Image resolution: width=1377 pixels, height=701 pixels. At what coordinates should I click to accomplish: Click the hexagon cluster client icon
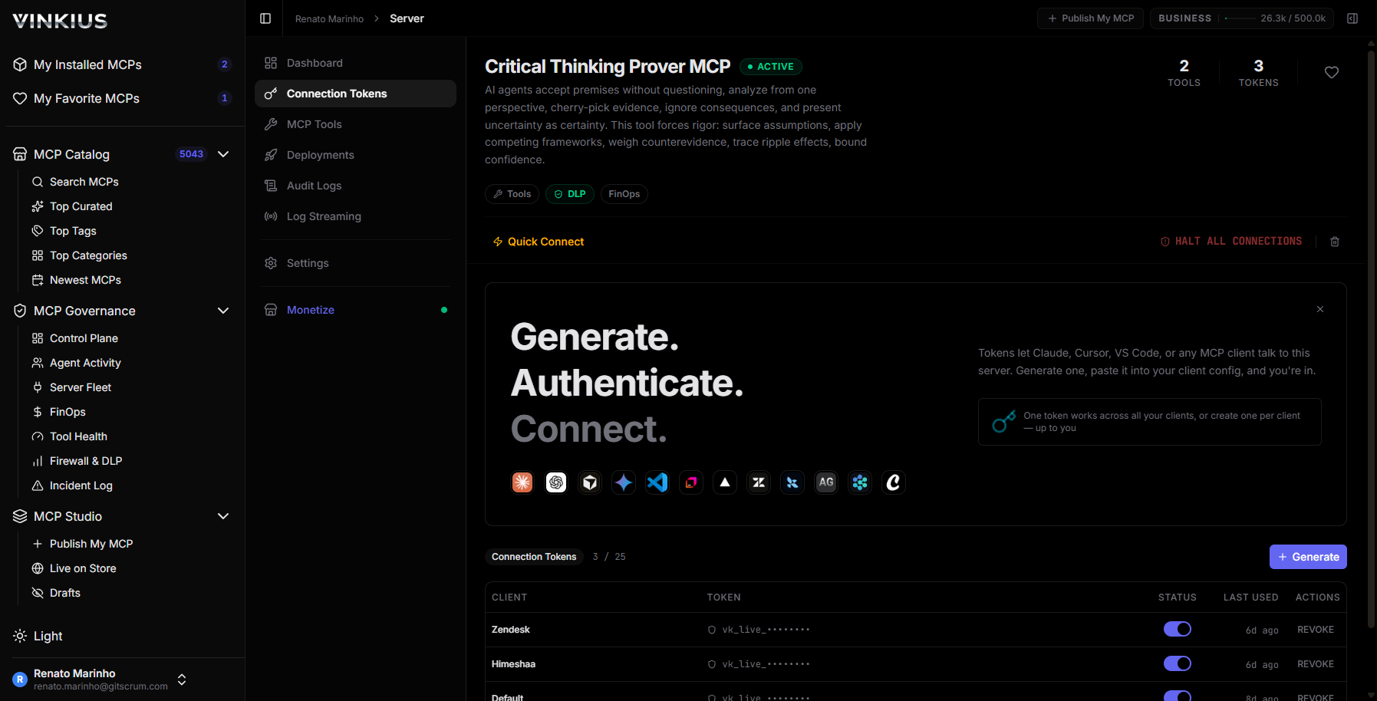click(x=860, y=482)
